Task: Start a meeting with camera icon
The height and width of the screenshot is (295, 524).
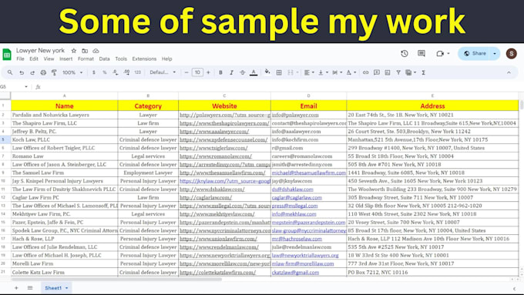Action: 440,53
